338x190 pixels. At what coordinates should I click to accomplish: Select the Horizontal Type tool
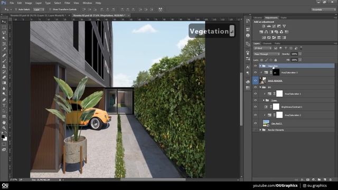[4, 106]
